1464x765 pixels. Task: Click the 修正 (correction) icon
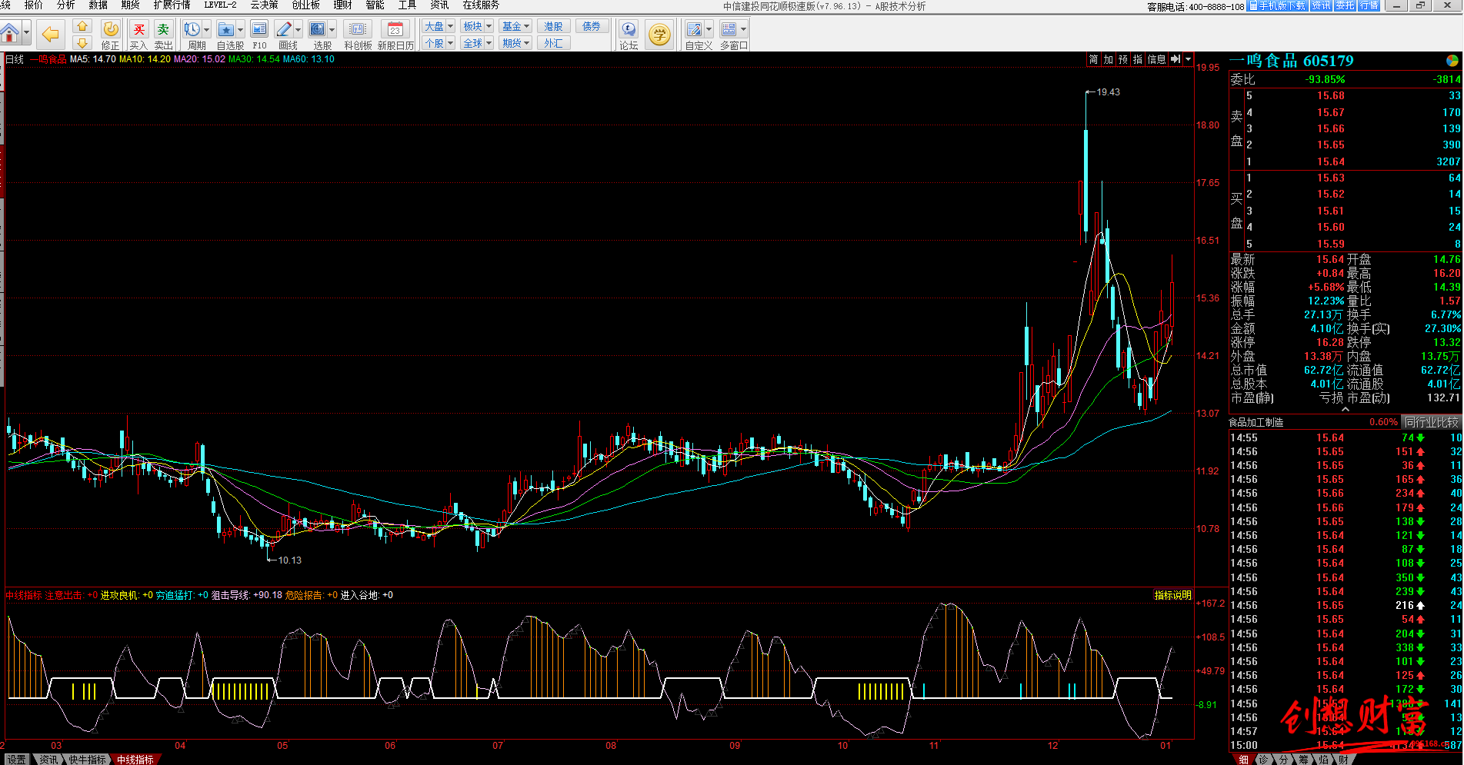(x=112, y=29)
